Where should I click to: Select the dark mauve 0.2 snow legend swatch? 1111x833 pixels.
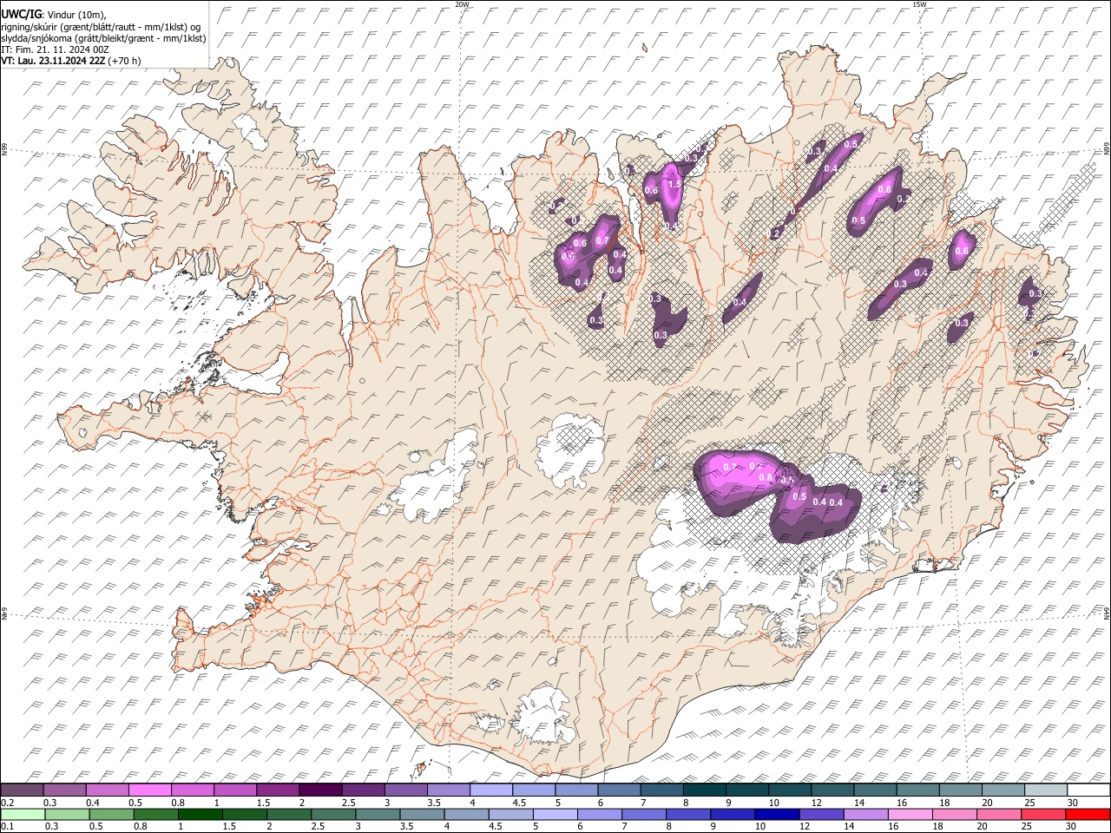point(22,790)
